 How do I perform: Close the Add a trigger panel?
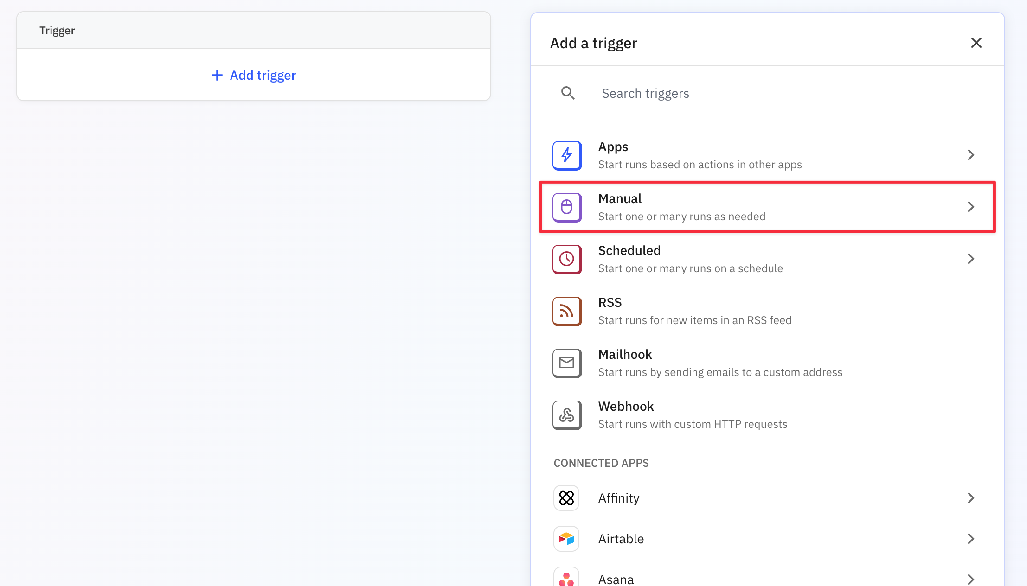point(976,43)
